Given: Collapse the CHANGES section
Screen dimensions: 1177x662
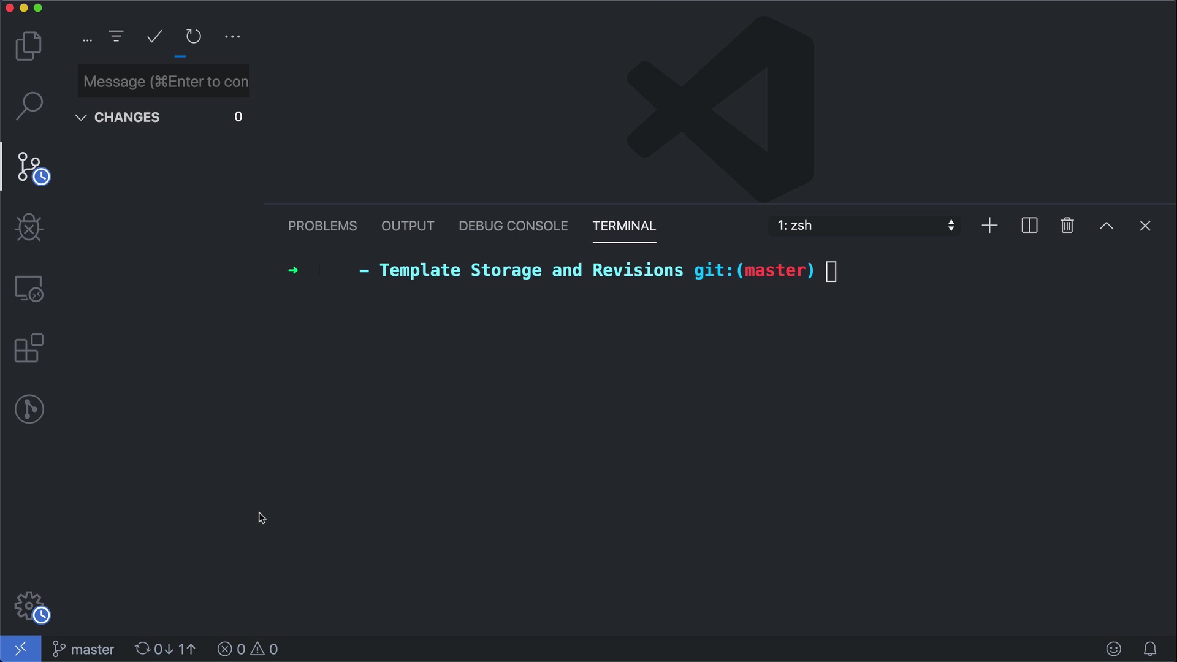Looking at the screenshot, I should [x=81, y=117].
